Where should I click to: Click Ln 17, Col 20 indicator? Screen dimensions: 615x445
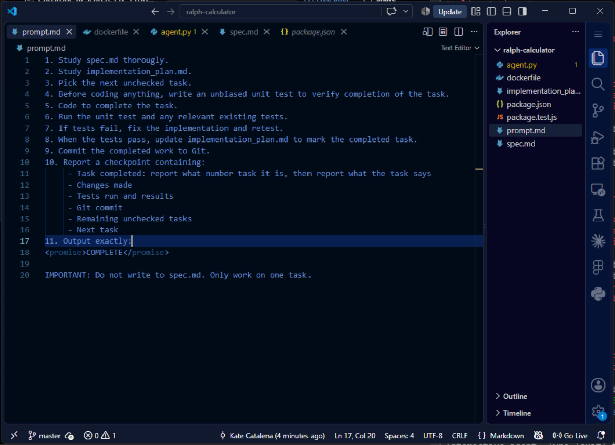[355, 436]
